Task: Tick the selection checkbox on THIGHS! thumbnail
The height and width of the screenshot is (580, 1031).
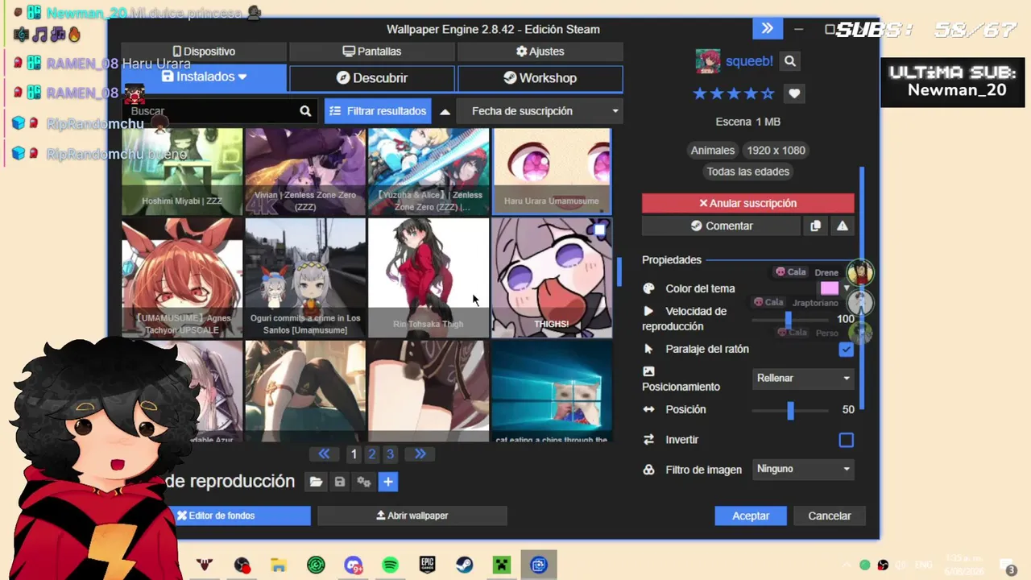Action: click(x=599, y=230)
